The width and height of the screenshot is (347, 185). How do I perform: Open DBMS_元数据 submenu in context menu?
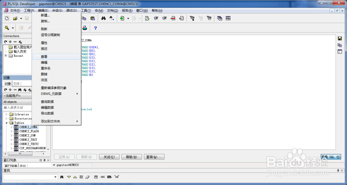(56, 94)
